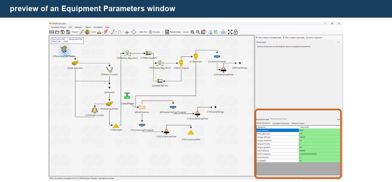Click the Save-as disk with pencil icon
Image resolution: width=392 pixels, height=182 pixels.
pos(68,32)
